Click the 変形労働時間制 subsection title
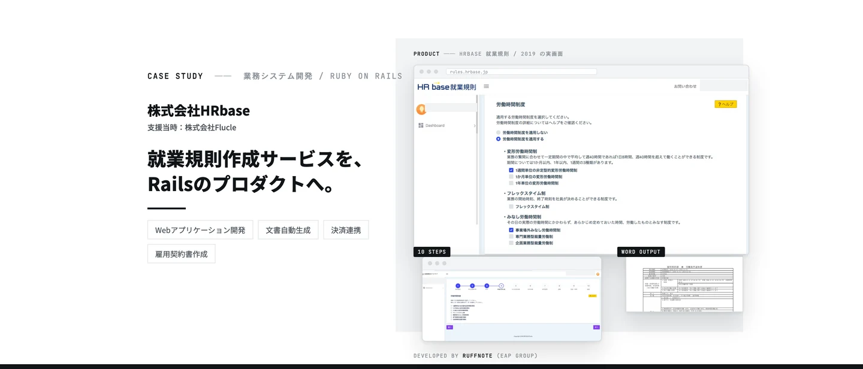Viewport: 863px width, 369px height. [x=522, y=152]
